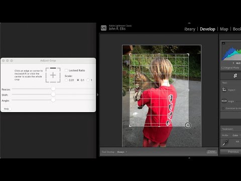Click the tool strip icon below histogram
The height and width of the screenshot is (181, 241).
pos(235,75)
